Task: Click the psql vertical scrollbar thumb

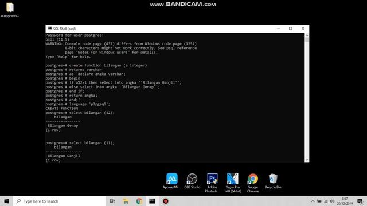Action: coord(307,40)
